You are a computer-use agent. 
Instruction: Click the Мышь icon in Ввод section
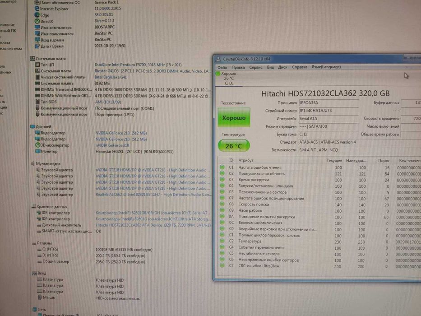(x=39, y=297)
